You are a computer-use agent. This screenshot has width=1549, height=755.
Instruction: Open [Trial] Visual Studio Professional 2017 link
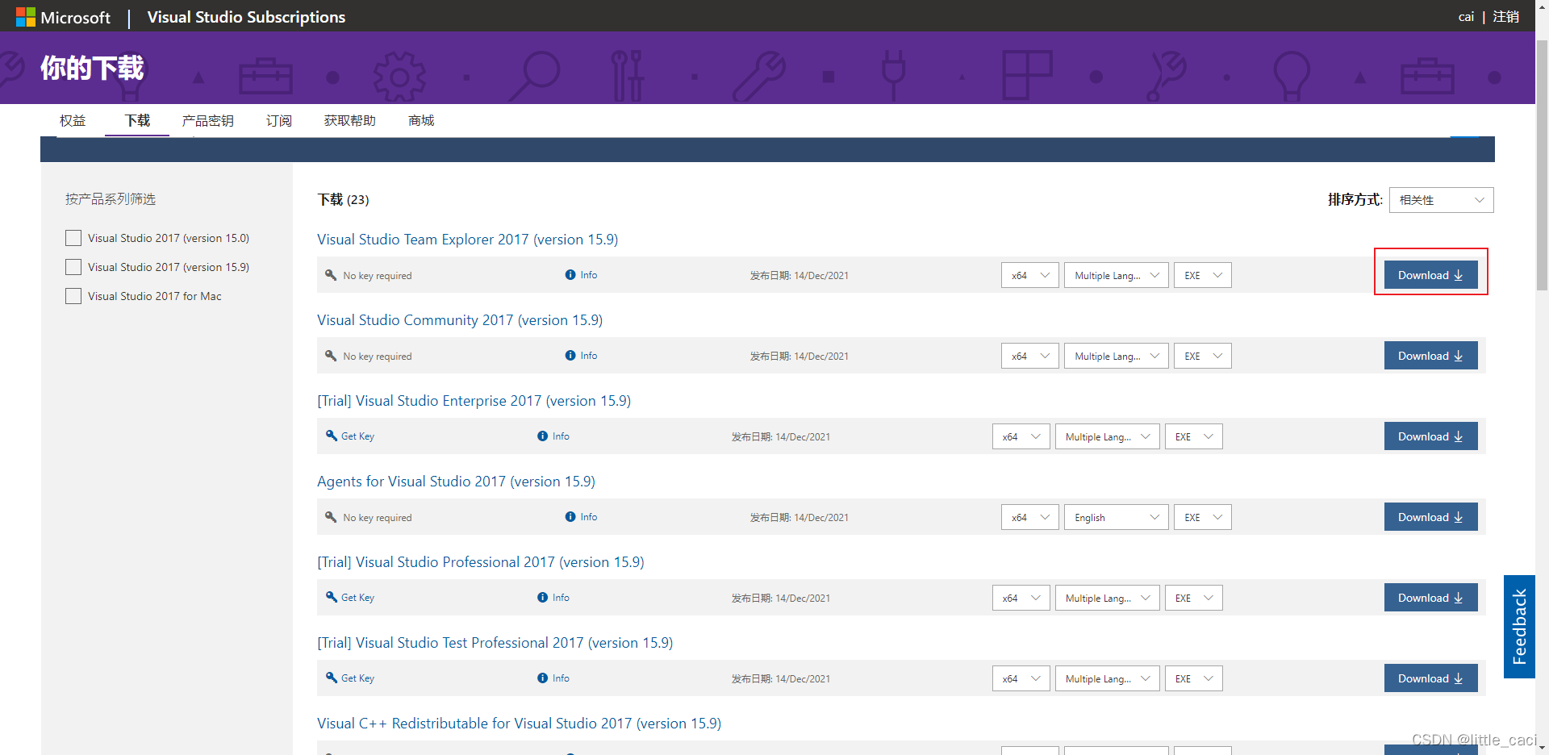coord(480,562)
